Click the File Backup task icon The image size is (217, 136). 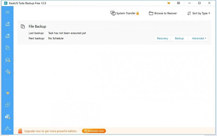click(23, 26)
